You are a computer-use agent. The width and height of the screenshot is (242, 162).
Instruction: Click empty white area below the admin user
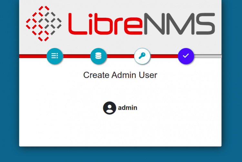tap(120, 132)
